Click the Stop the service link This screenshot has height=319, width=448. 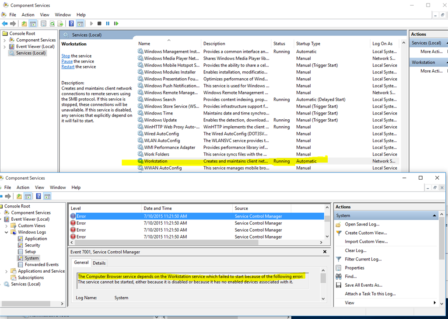click(66, 56)
